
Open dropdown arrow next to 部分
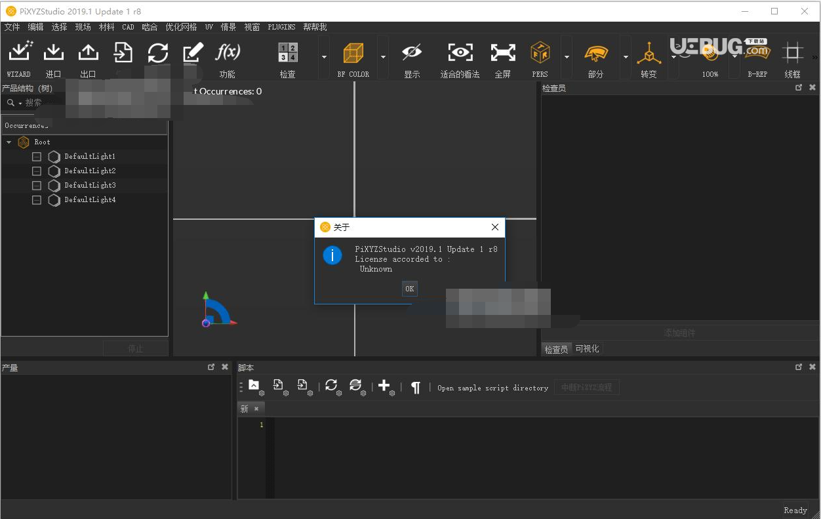(x=626, y=57)
